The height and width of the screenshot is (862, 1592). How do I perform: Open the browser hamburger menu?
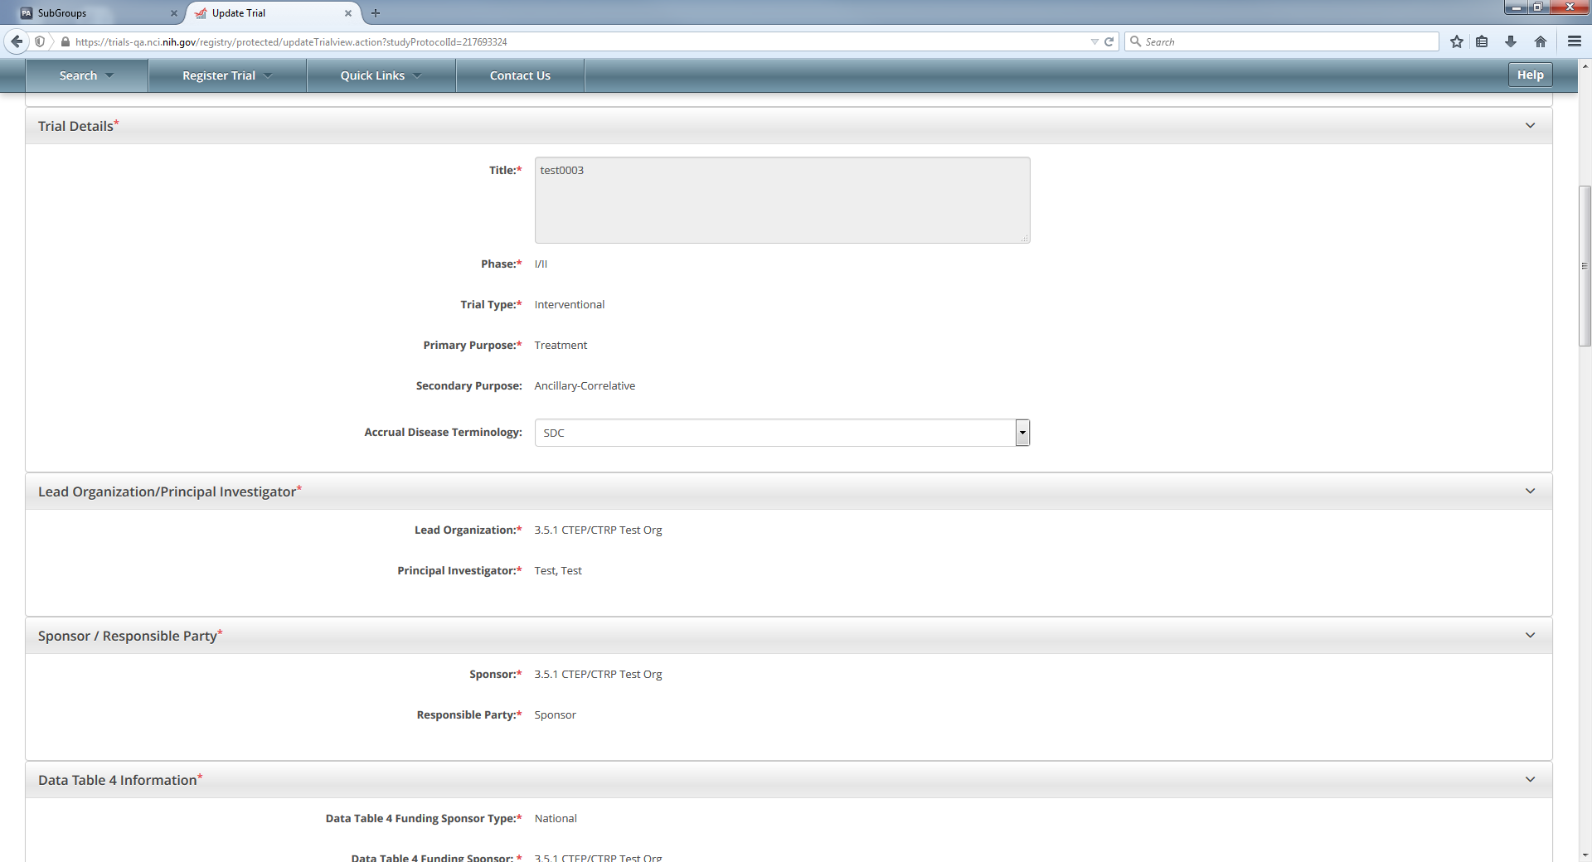pos(1574,41)
